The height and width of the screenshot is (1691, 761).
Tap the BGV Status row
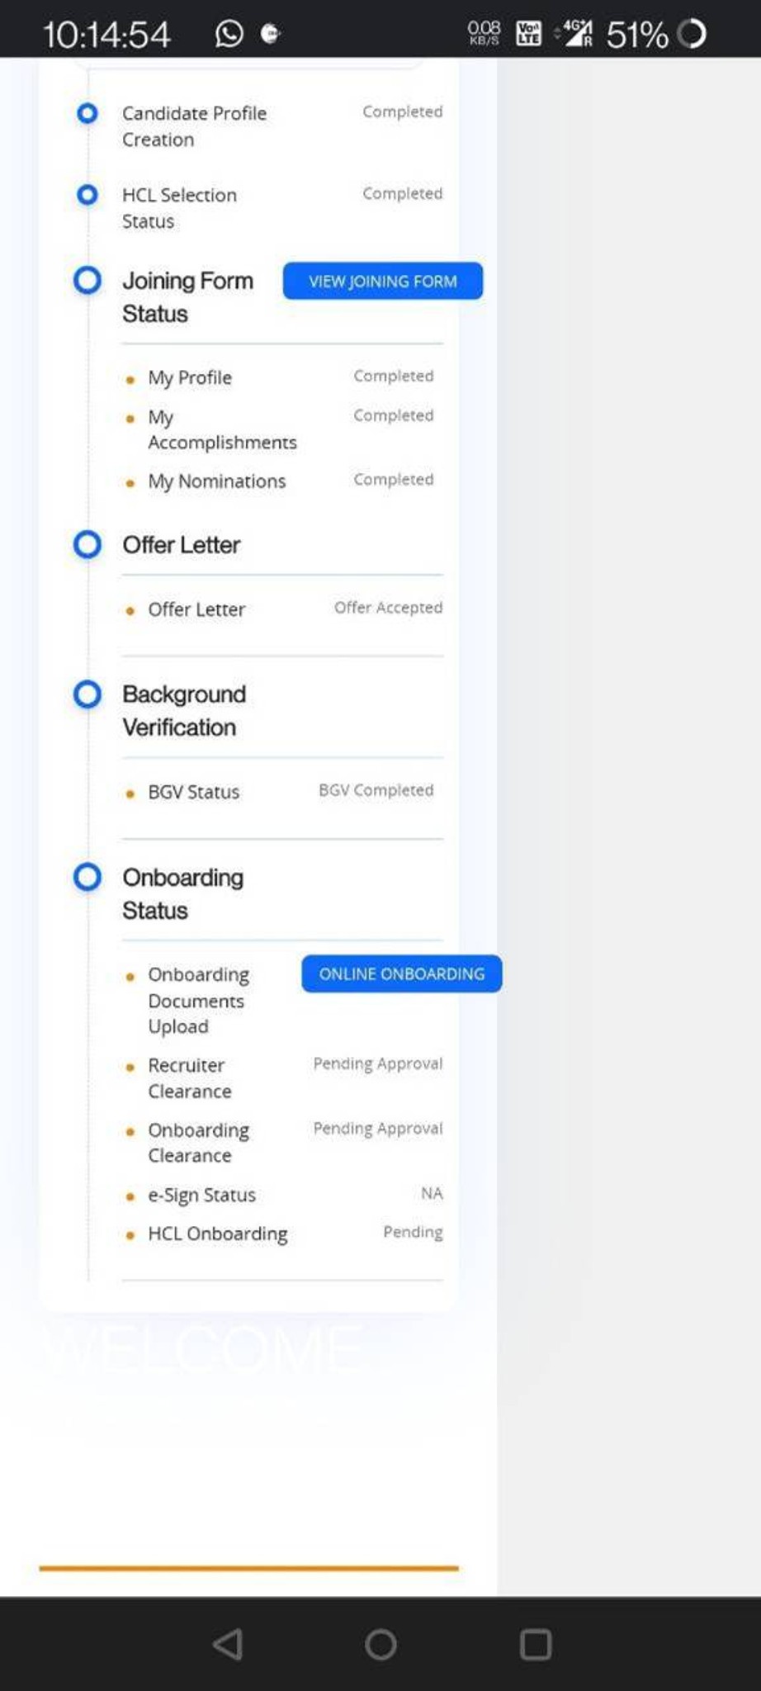194,792
